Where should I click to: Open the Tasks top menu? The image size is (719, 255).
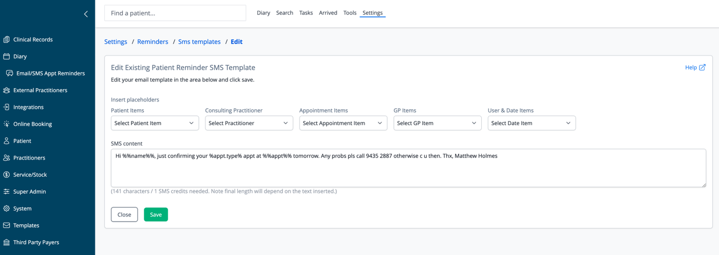(306, 13)
